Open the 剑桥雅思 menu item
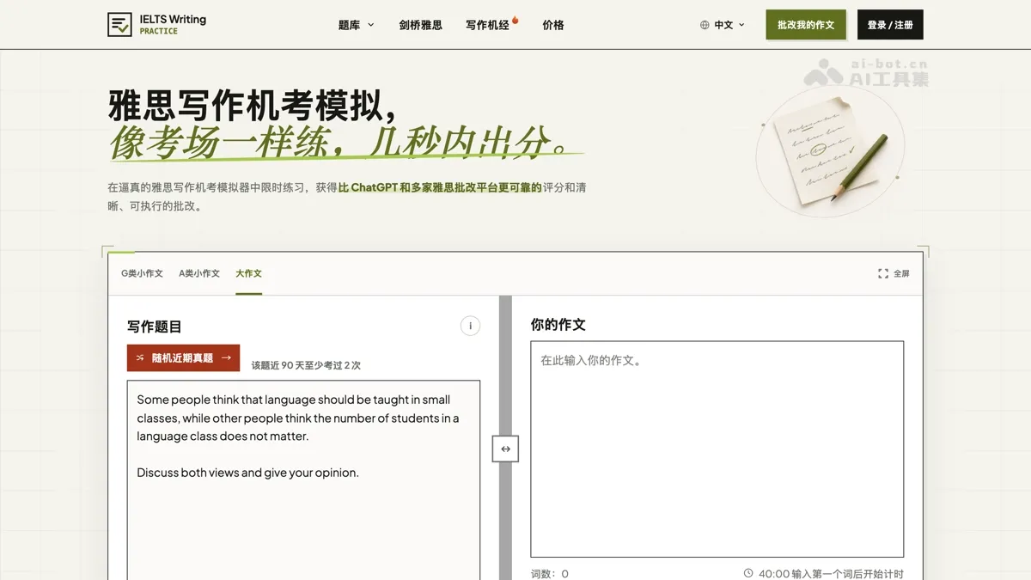This screenshot has height=580, width=1031. (420, 25)
